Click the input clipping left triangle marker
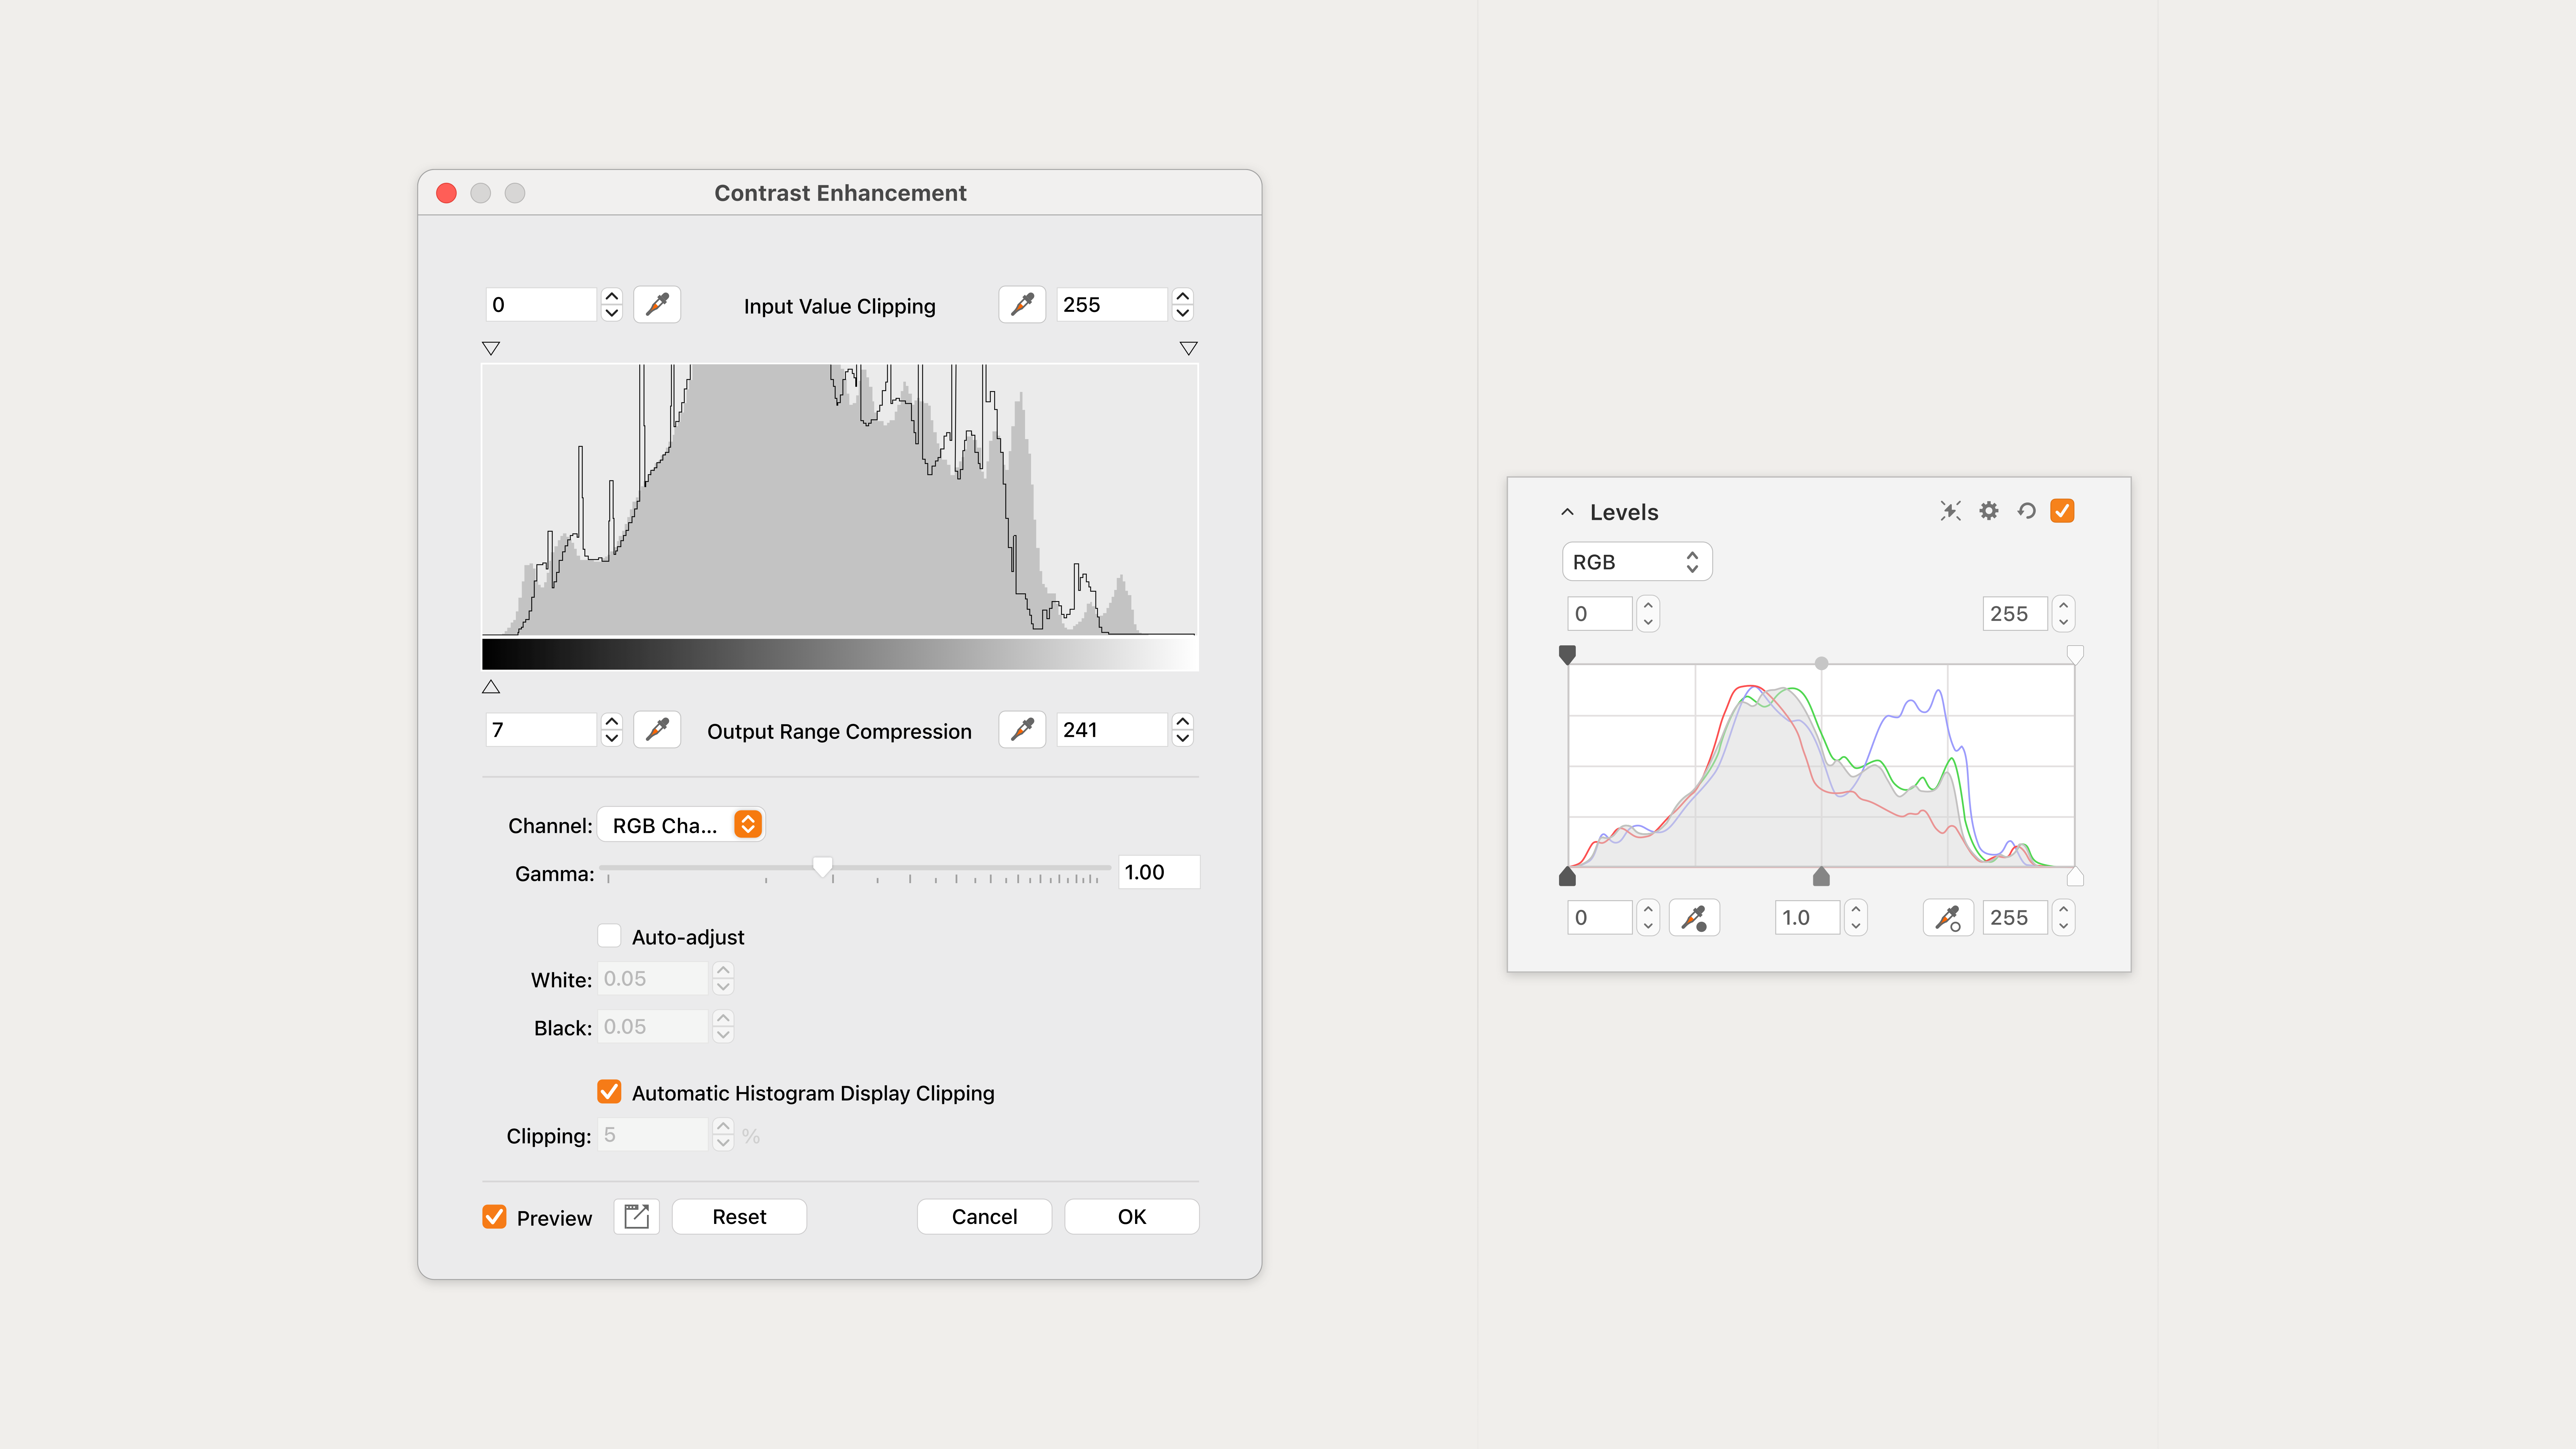 click(491, 348)
